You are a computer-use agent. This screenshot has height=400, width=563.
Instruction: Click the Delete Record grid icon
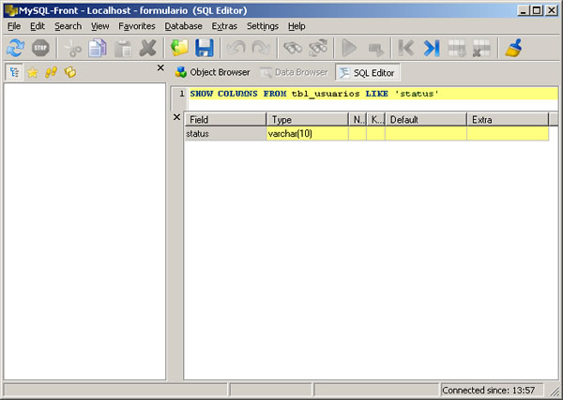click(x=481, y=48)
